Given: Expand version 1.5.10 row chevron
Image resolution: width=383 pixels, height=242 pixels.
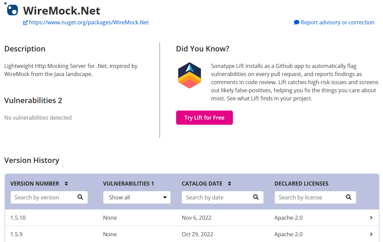Looking at the screenshot, I should tap(371, 218).
